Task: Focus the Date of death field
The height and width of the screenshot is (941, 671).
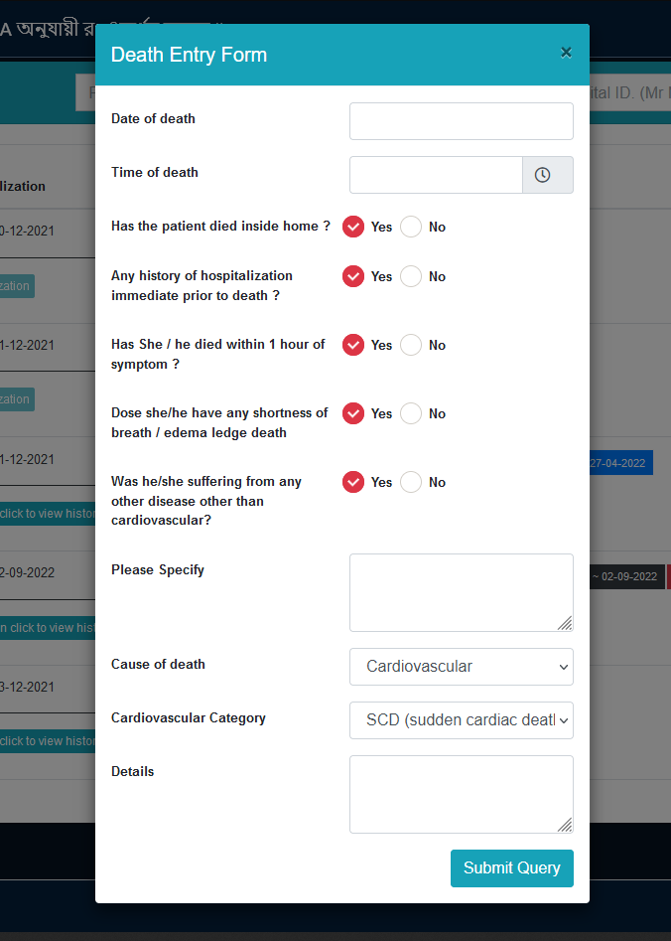Action: point(462,121)
